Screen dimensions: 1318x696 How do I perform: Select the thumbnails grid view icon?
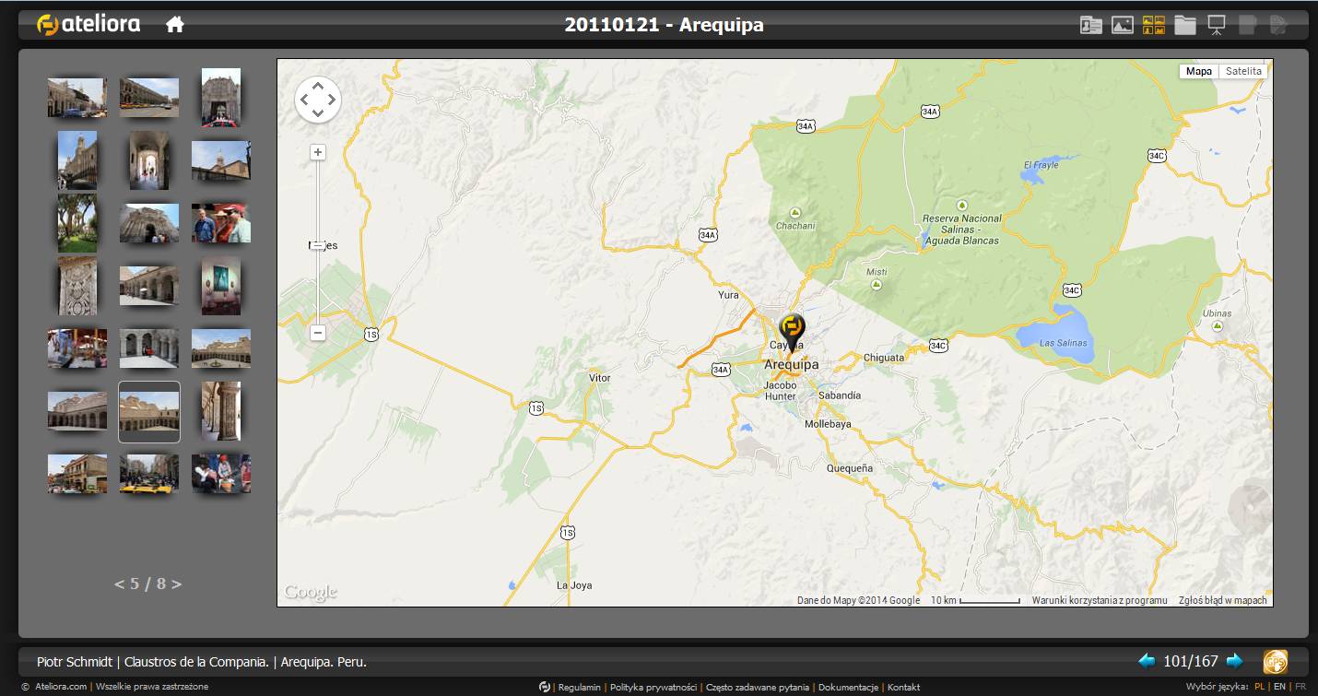(1154, 25)
